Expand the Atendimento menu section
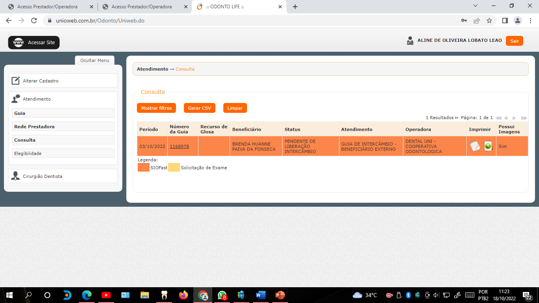This screenshot has height=303, width=539. click(x=37, y=99)
